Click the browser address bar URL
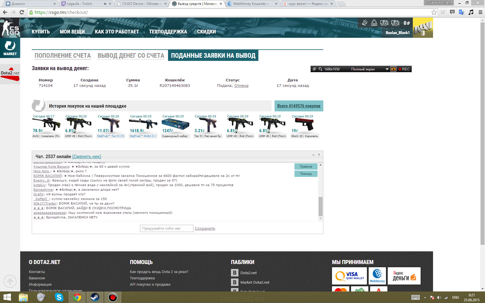This screenshot has width=485, height=303. coord(61,12)
